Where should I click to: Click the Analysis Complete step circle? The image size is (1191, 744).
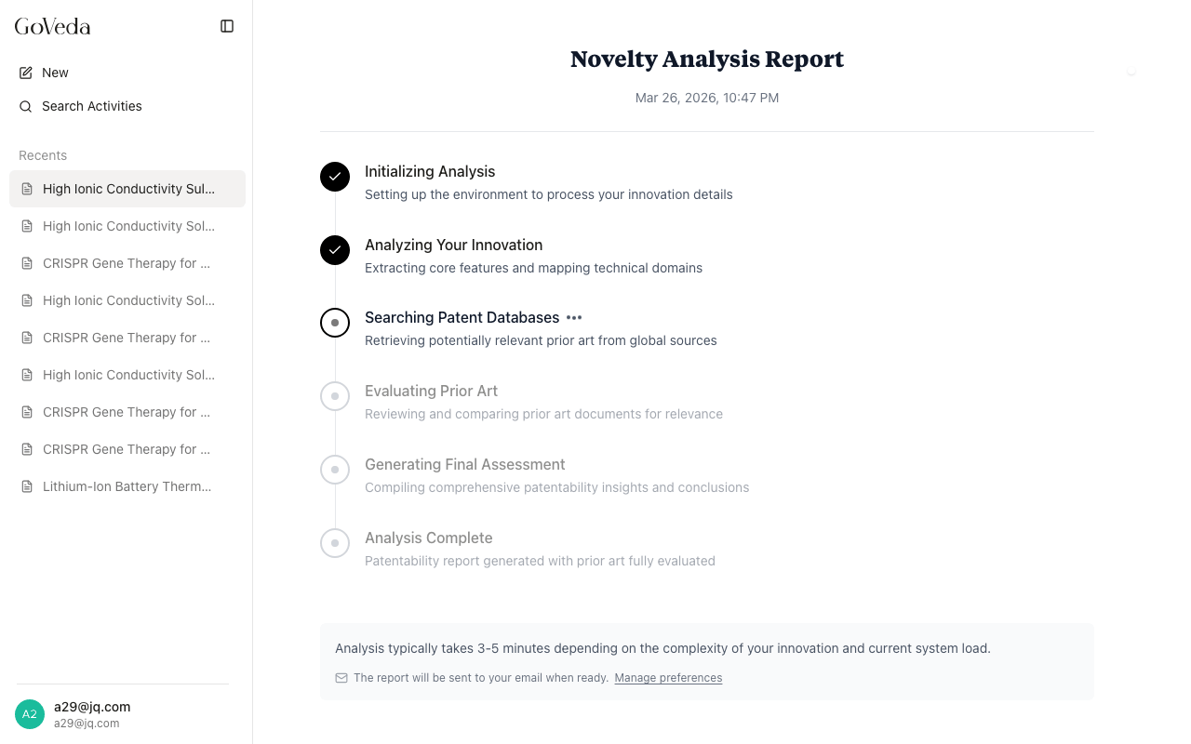click(x=335, y=543)
